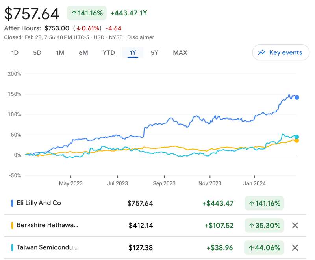Click the Berkshire Hathaway yellow color marker
Screen dimensions: 315x260
click(x=12, y=226)
